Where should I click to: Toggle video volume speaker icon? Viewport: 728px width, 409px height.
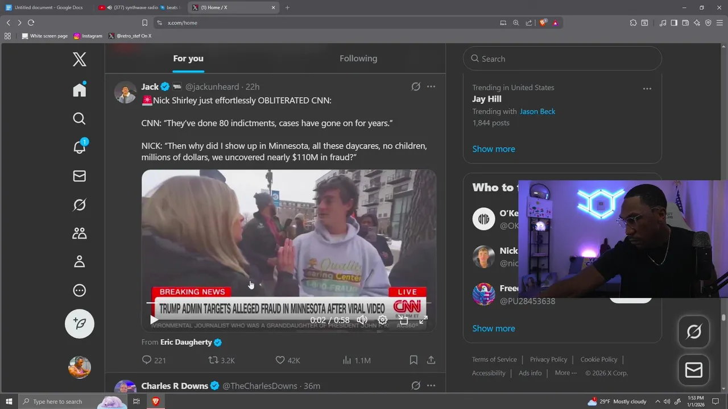point(362,320)
